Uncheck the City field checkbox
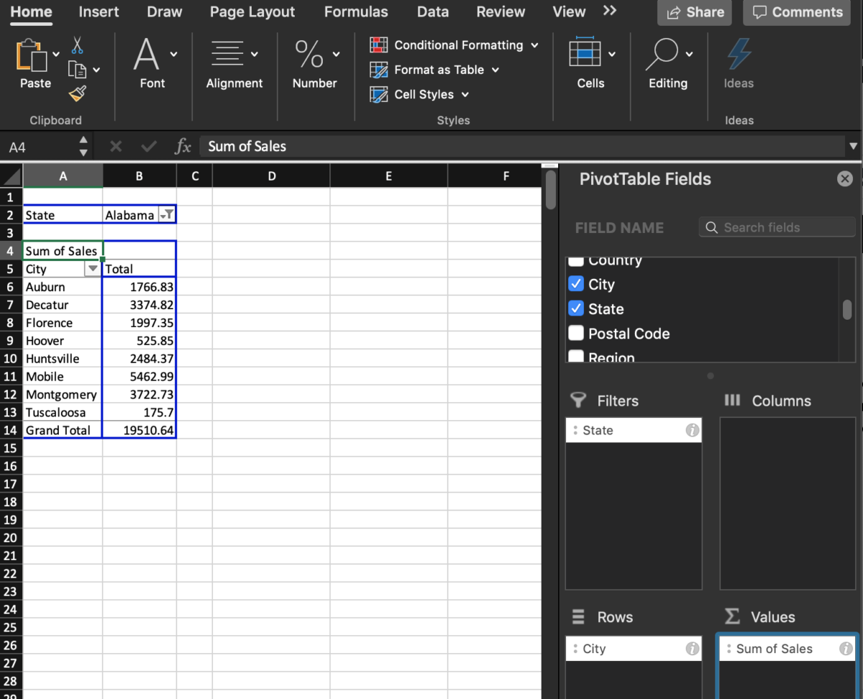863x699 pixels. click(575, 283)
